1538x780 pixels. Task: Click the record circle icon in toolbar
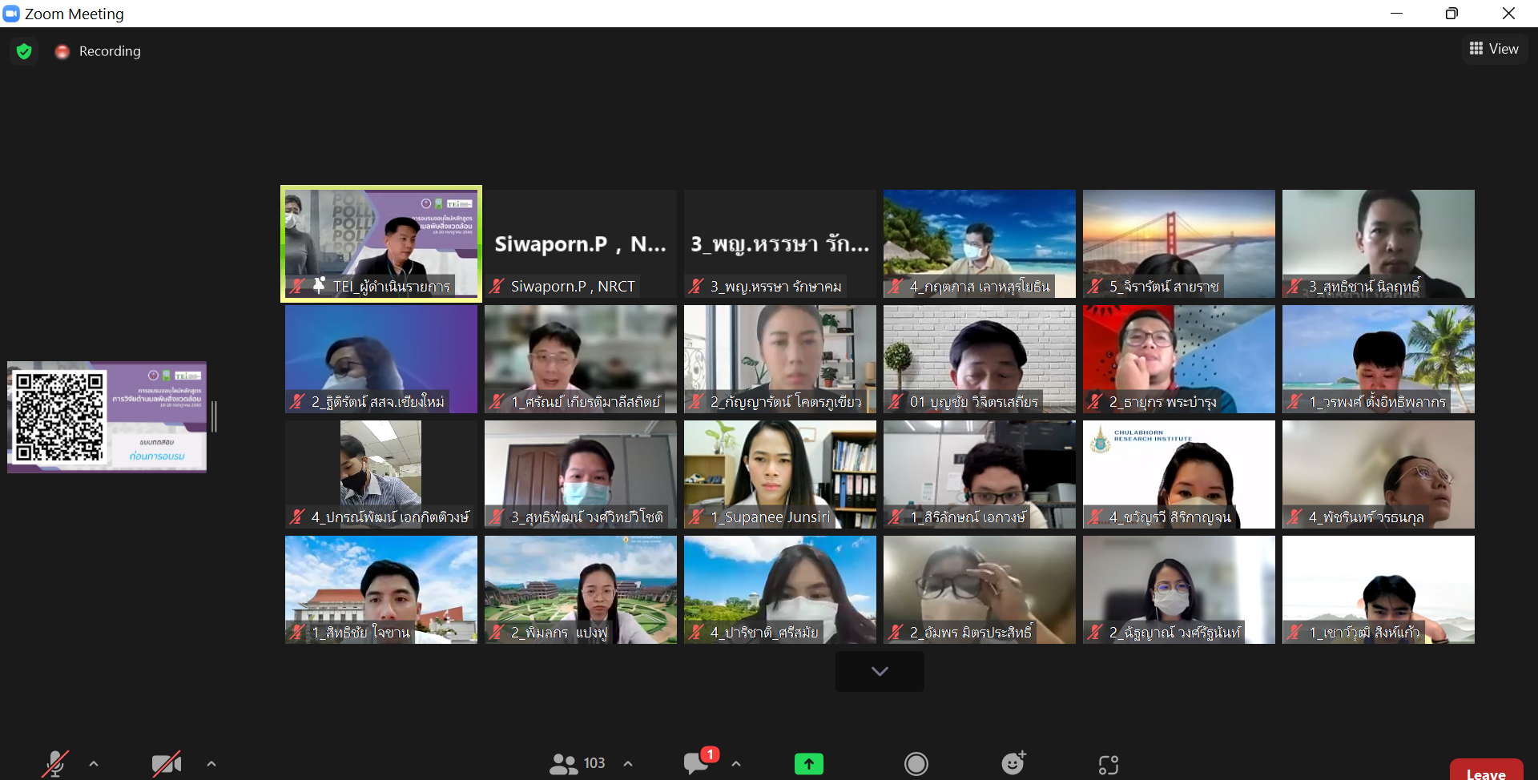point(916,764)
